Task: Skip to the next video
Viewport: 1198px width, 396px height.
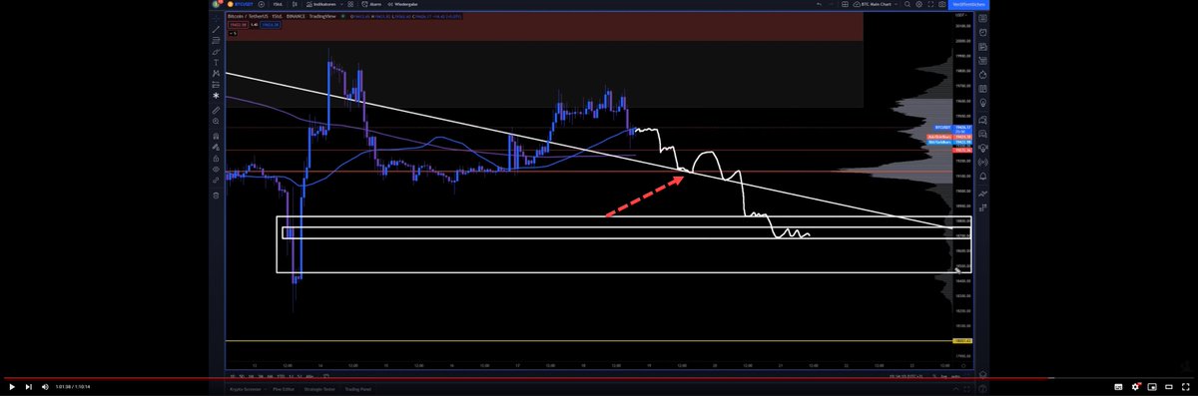Action: [28, 386]
